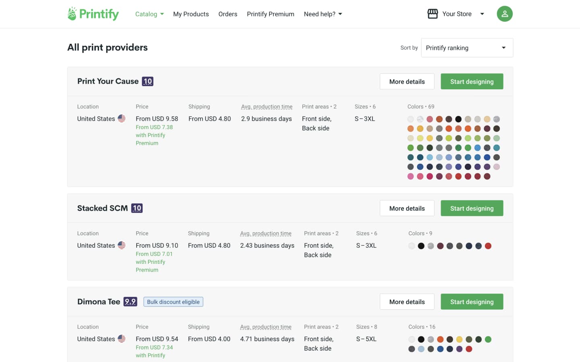The height and width of the screenshot is (362, 580).
Task: Select red swatch in Dimona Tee colors
Action: pos(469,349)
